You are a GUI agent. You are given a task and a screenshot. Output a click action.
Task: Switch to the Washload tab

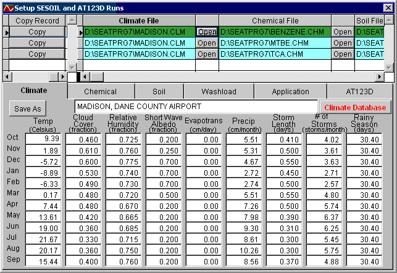point(219,91)
